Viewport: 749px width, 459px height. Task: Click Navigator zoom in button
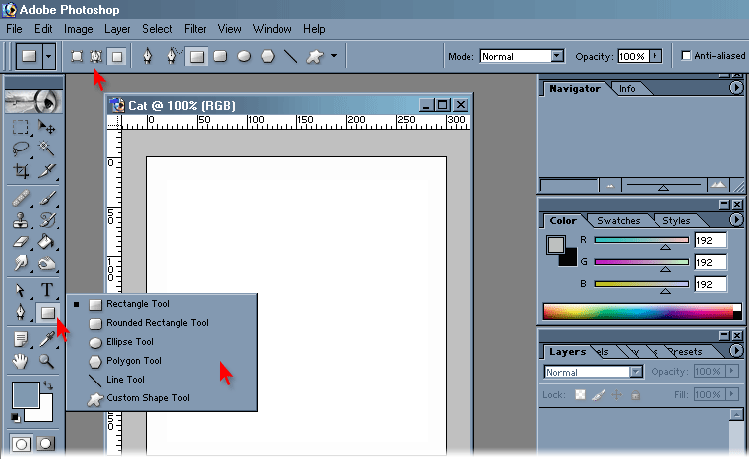pyautogui.click(x=718, y=185)
